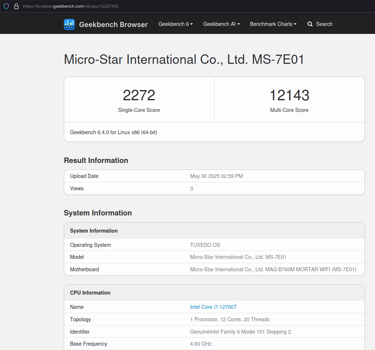Click the Model row label
Image resolution: width=375 pixels, height=350 pixels.
[77, 257]
